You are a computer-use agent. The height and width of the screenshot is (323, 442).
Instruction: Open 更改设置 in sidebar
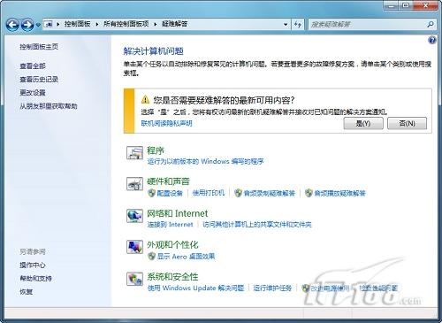33,93
